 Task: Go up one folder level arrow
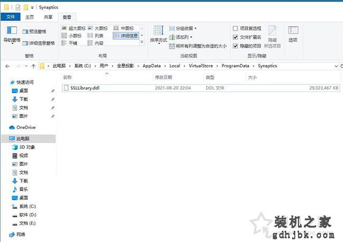coord(33,66)
